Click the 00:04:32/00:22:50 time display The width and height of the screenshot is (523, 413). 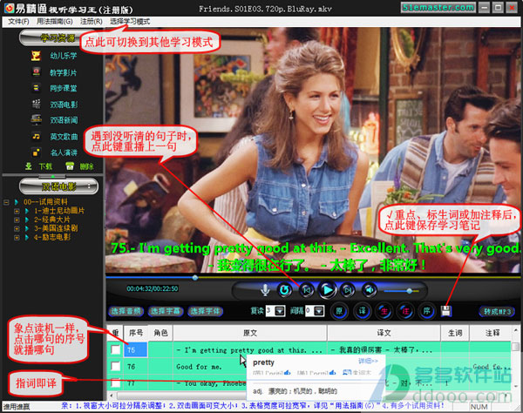pyautogui.click(x=152, y=288)
